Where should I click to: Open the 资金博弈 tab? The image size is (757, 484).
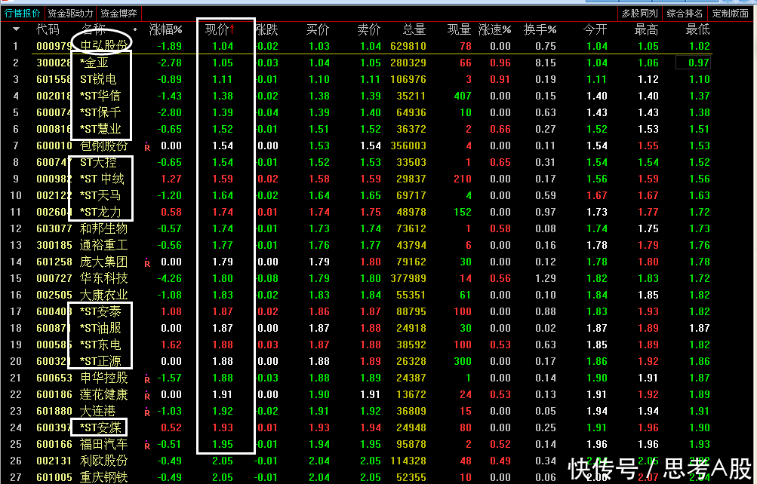(x=119, y=13)
